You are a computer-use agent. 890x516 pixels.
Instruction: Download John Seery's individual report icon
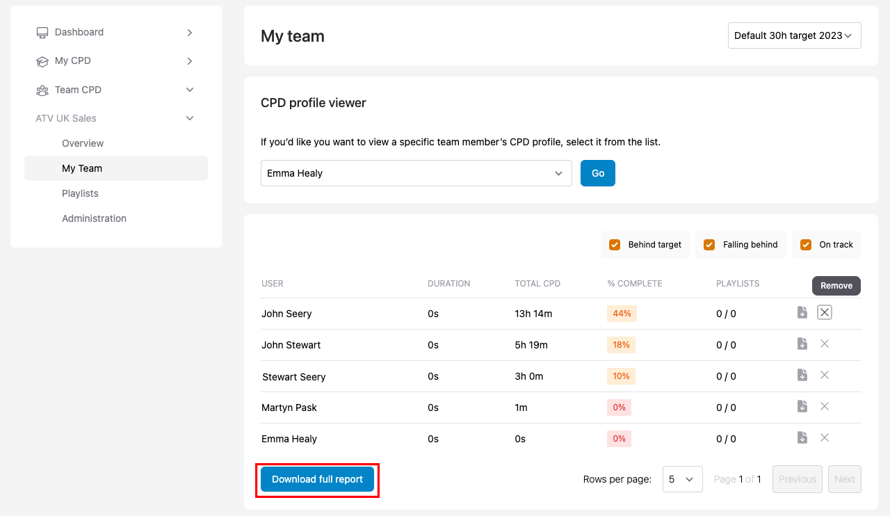[802, 313]
